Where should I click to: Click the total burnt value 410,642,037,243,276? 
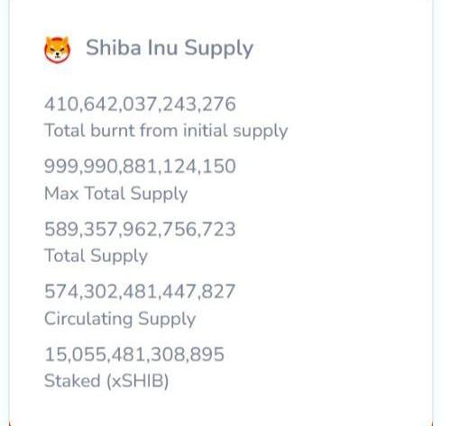coord(140,104)
